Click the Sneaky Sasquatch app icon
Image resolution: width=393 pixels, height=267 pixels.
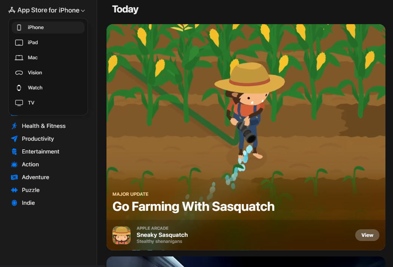pyautogui.click(x=122, y=235)
